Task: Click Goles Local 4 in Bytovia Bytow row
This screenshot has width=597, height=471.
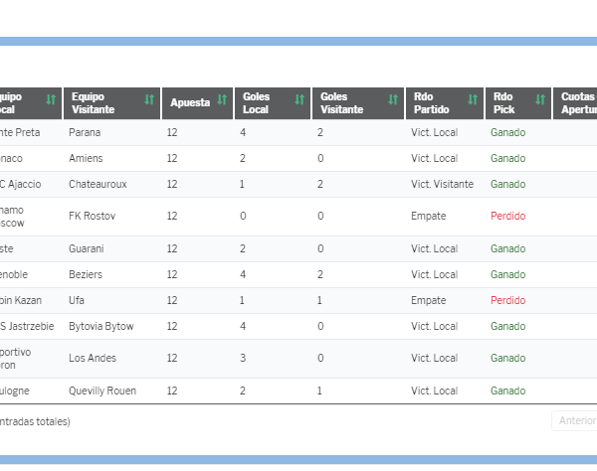Action: (x=243, y=326)
